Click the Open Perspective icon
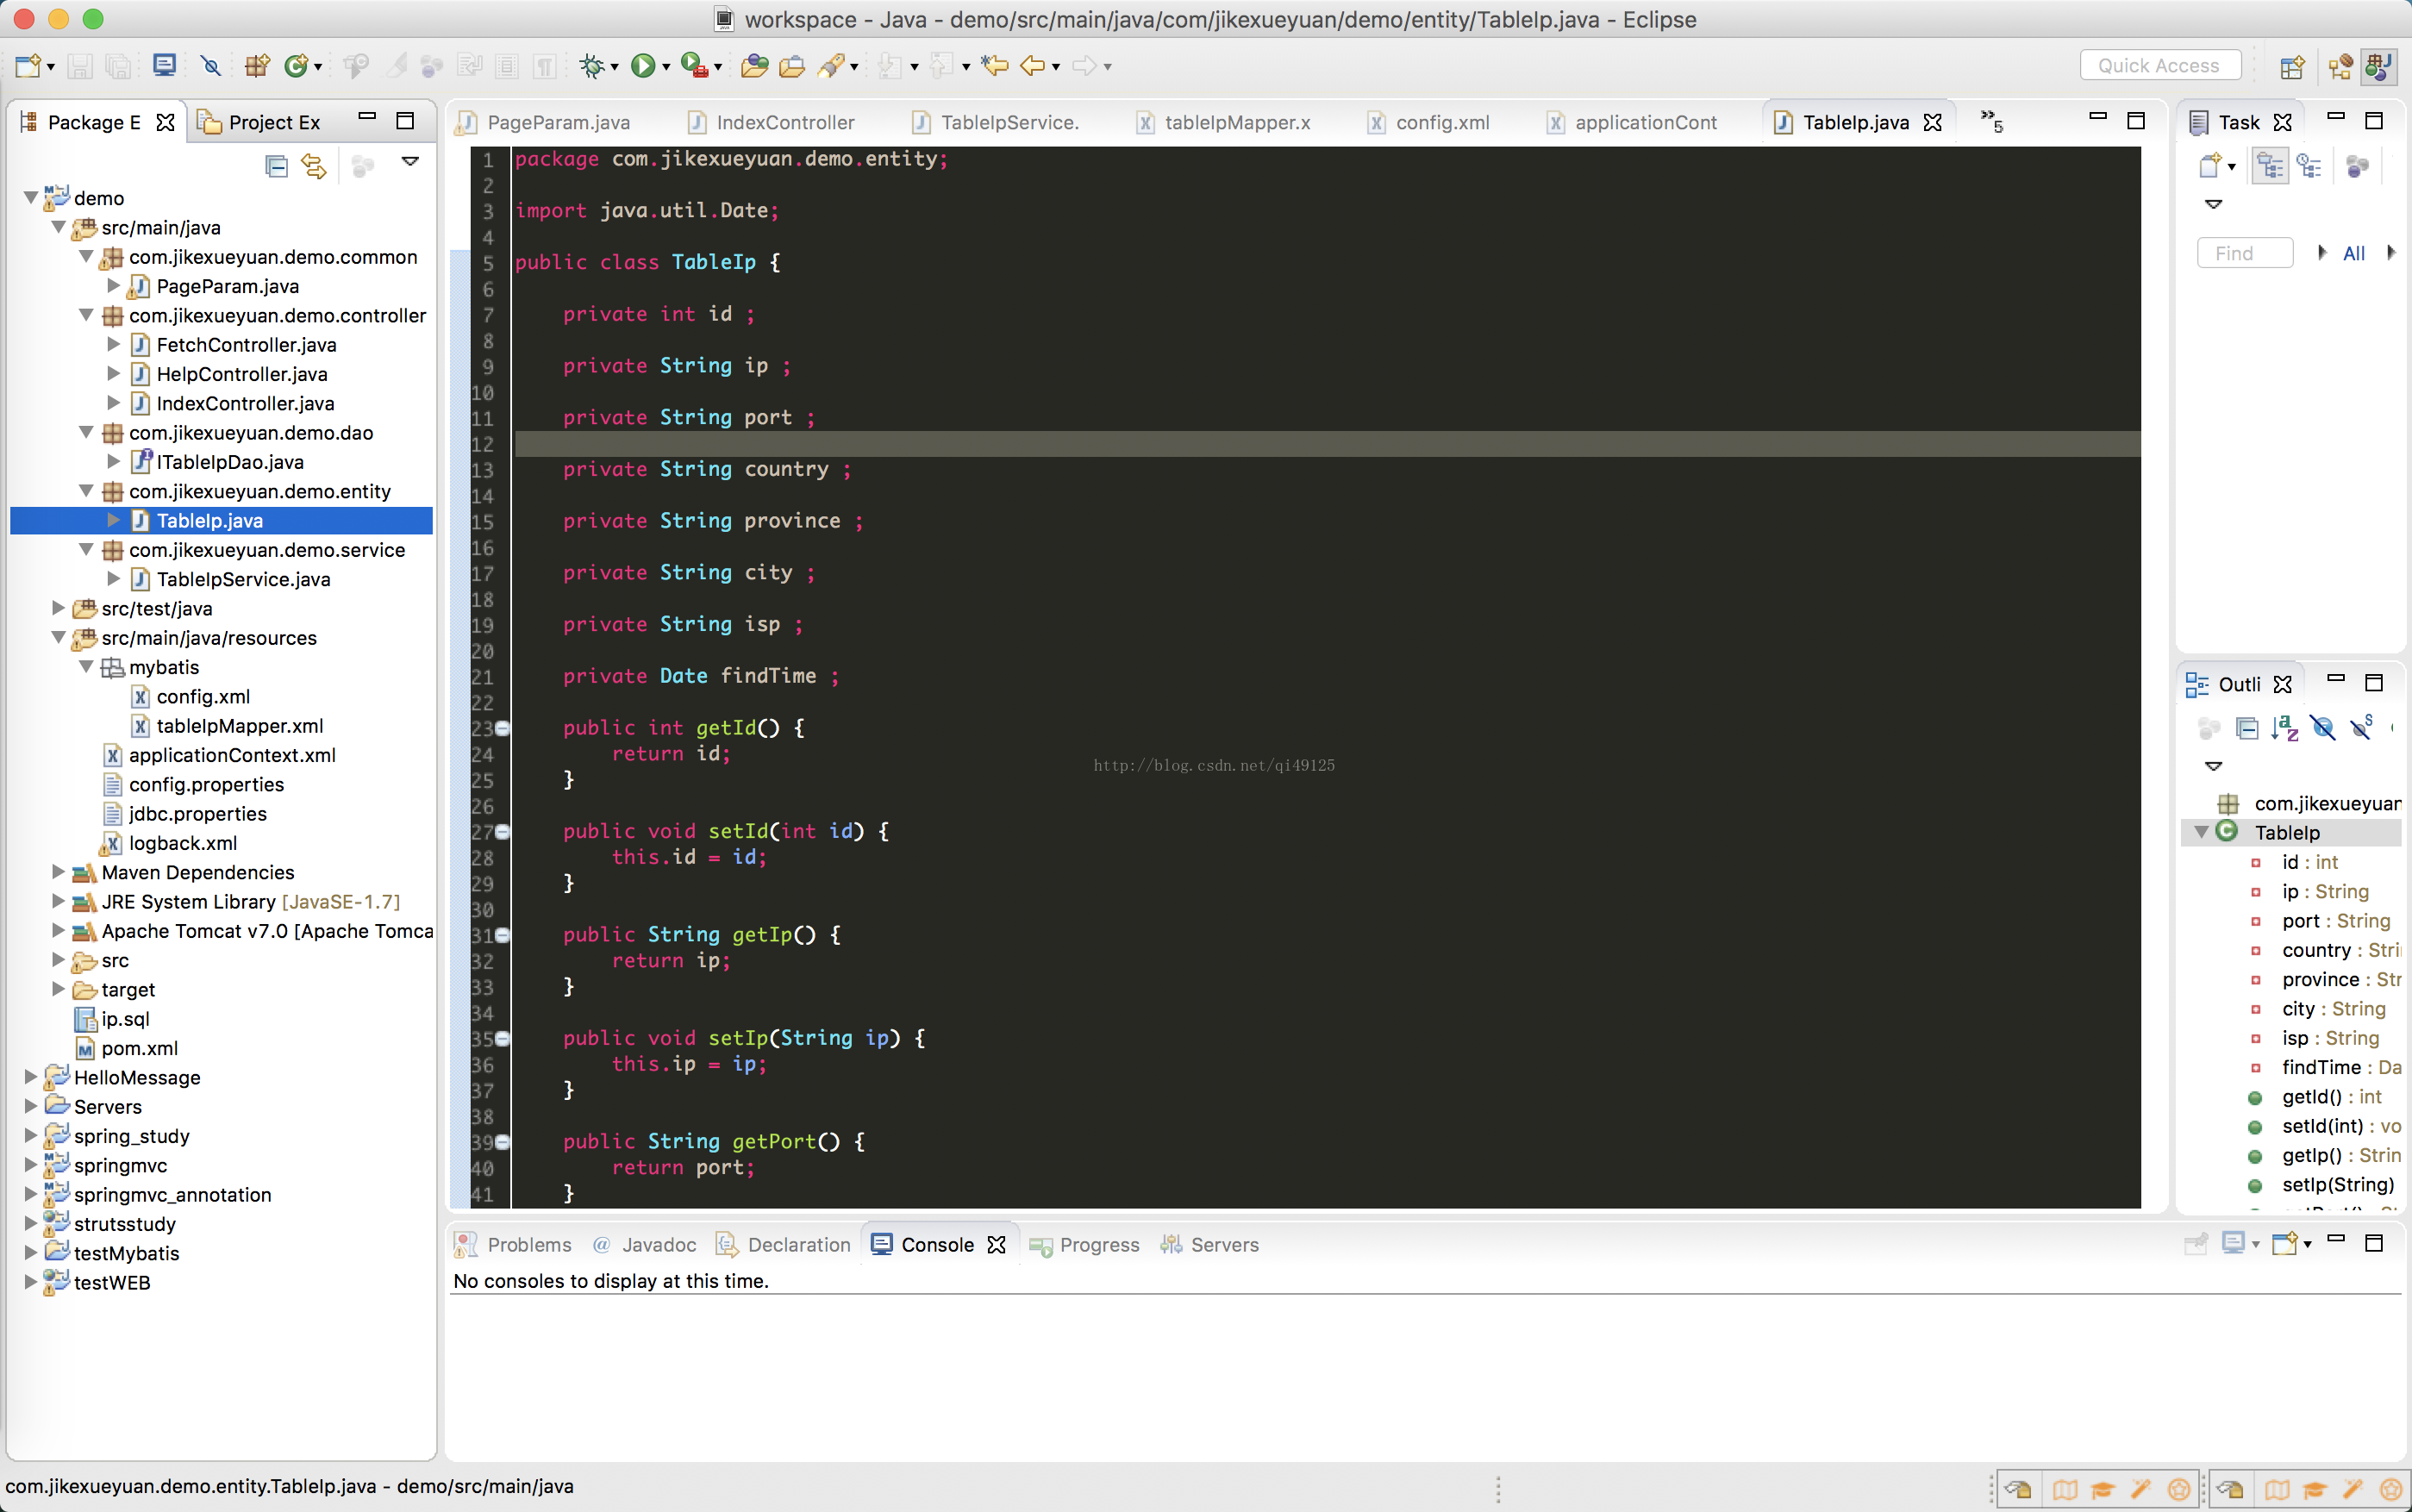The height and width of the screenshot is (1512, 2412). point(2292,66)
